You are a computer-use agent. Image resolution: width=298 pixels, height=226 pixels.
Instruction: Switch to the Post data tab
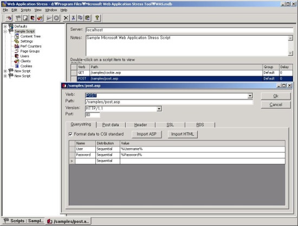[x=111, y=125]
